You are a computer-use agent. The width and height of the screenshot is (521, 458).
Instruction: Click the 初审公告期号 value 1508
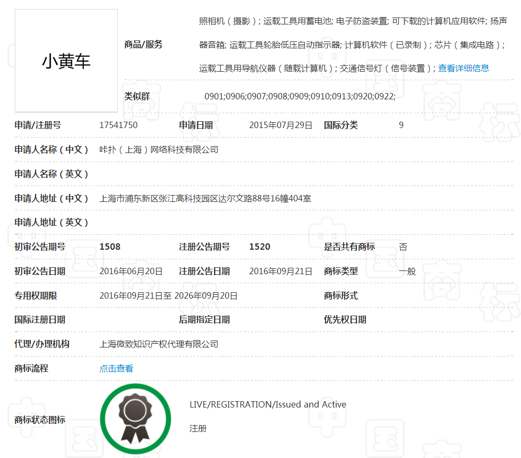107,247
